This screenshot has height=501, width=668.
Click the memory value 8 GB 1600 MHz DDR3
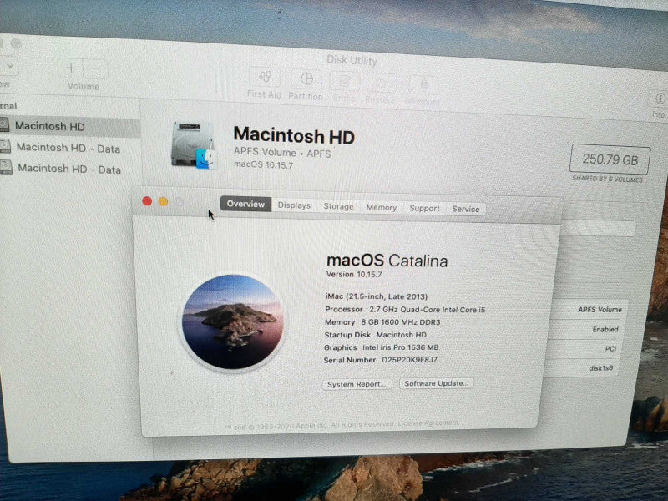pyautogui.click(x=401, y=322)
